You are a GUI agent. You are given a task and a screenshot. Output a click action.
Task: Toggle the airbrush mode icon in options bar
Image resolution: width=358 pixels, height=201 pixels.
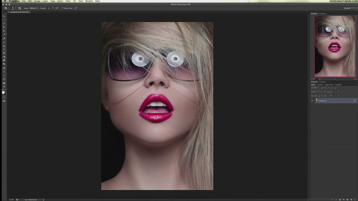coord(57,8)
